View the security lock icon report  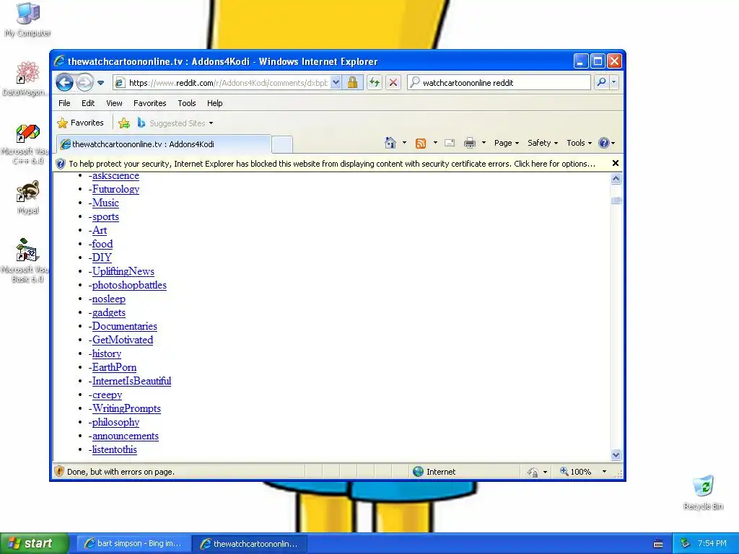[352, 83]
